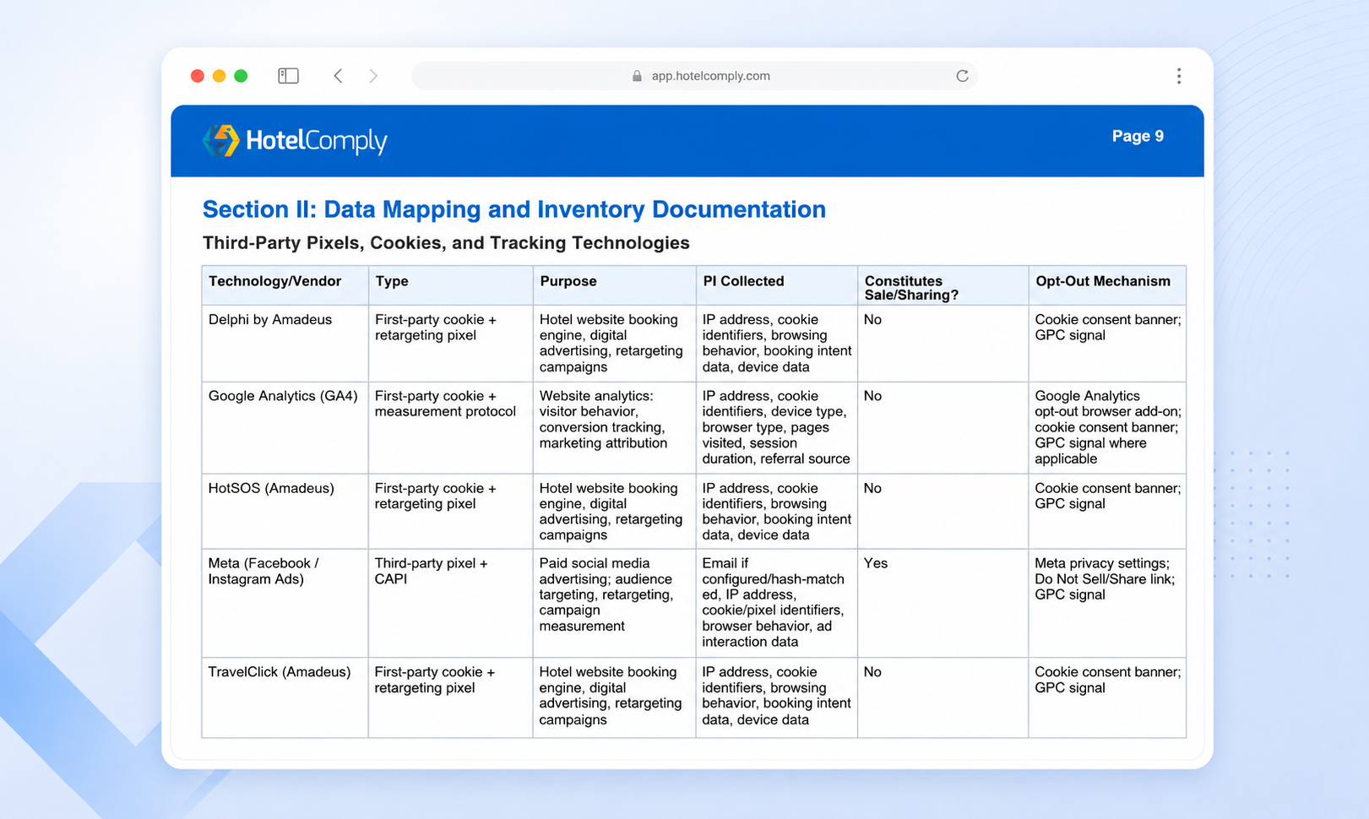This screenshot has width=1369, height=819.
Task: Open the three-dot browser menu
Action: tap(1179, 76)
